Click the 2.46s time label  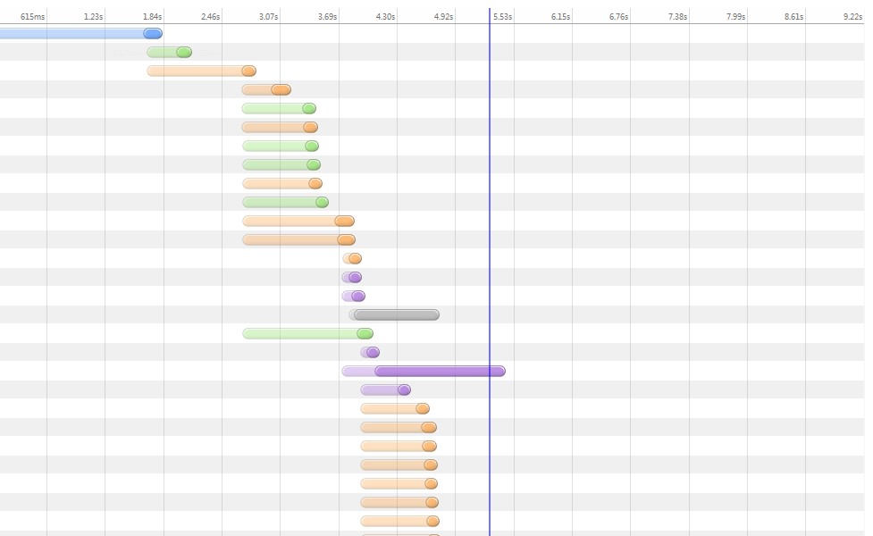211,17
